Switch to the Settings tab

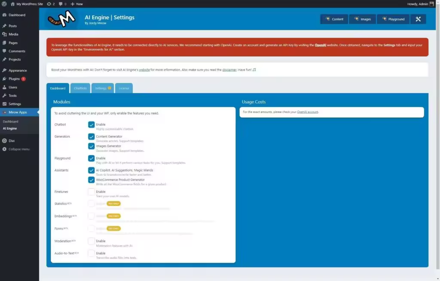point(103,88)
